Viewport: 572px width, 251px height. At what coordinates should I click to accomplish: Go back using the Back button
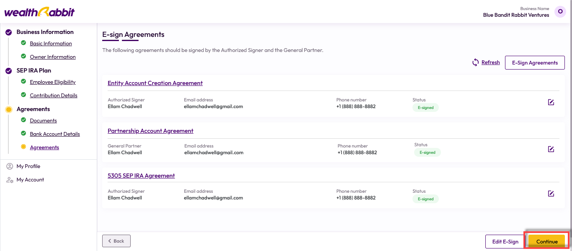click(x=116, y=241)
